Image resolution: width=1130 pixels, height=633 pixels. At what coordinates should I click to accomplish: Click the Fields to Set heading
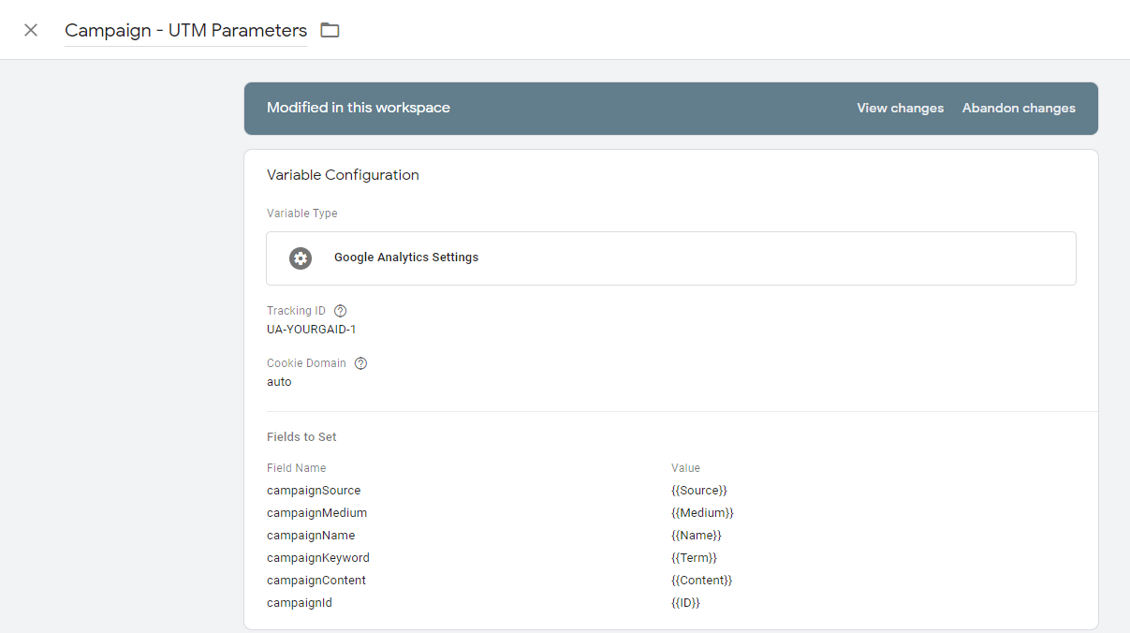[301, 437]
